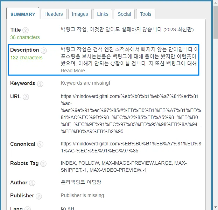Select the description text paragraph
This screenshot has width=218, height=210.
coord(129,57)
